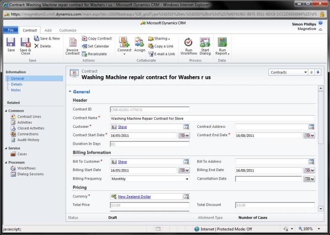This screenshot has width=330, height=235.
Task: Run Workflow from the Process group
Action: point(189,43)
